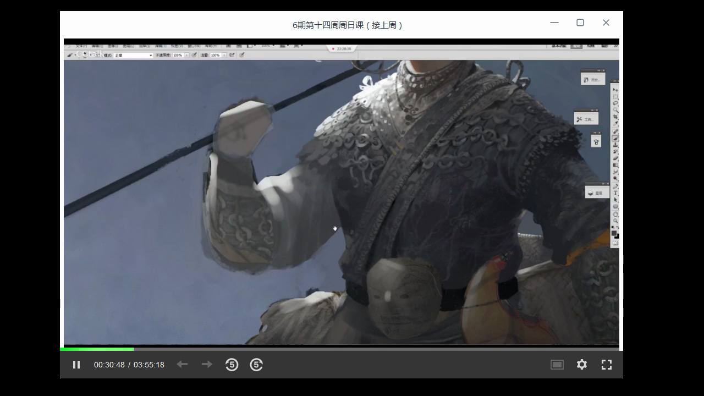Open the Photoshop 编辑 (Edit) menu
704x396 pixels.
(x=97, y=46)
